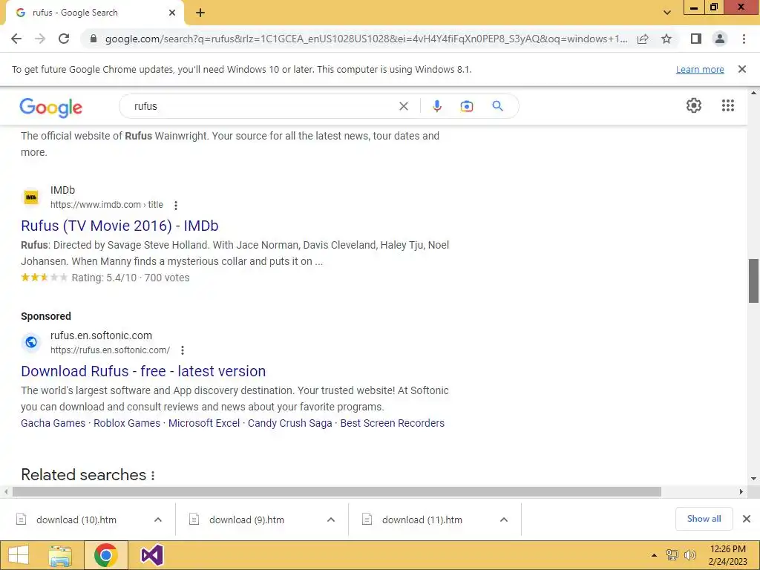Expand options for 'download (11).htm'

(504, 520)
